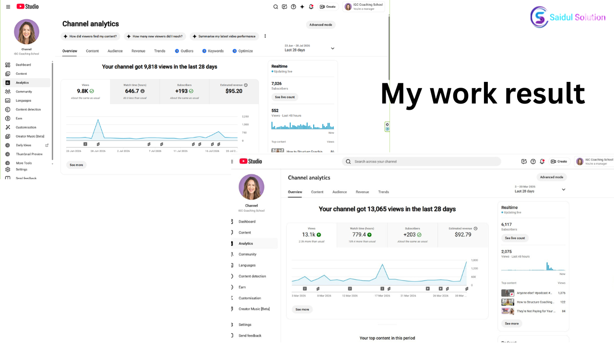Click the account avatar in the upper screenshot header
Viewport: 614px width, 345px height.
pos(348,7)
